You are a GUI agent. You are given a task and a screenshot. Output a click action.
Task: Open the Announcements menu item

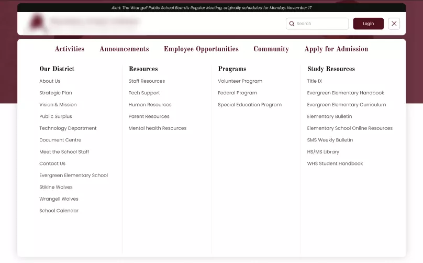click(124, 49)
